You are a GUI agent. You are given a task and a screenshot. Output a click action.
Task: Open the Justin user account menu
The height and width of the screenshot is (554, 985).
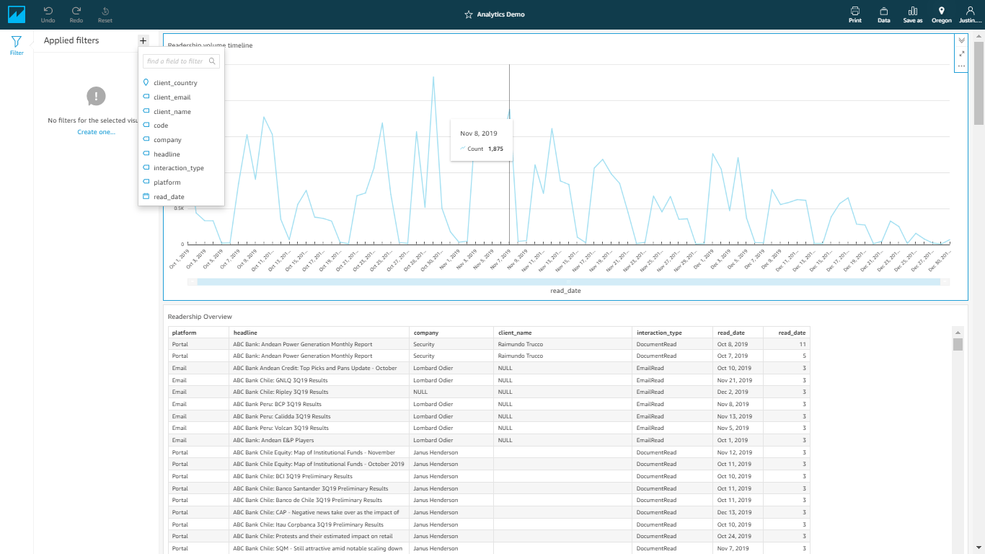(970, 12)
